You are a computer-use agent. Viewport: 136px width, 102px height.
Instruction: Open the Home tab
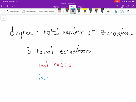click(x=56, y=7)
